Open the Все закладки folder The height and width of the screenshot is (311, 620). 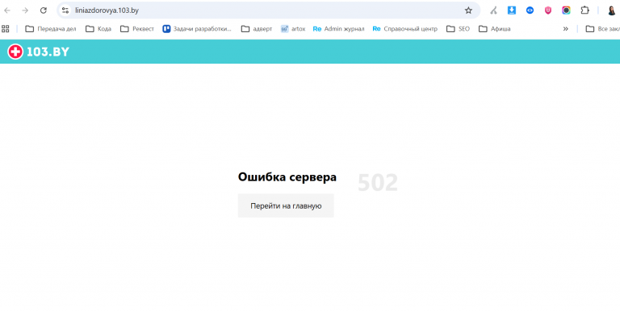[x=602, y=29]
